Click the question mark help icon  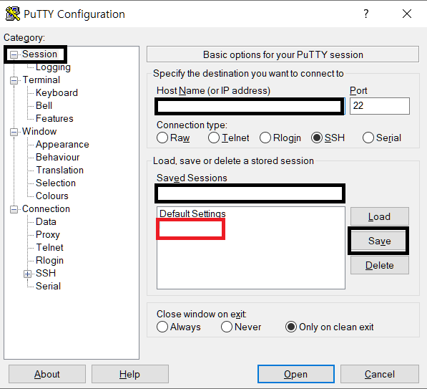click(x=366, y=14)
